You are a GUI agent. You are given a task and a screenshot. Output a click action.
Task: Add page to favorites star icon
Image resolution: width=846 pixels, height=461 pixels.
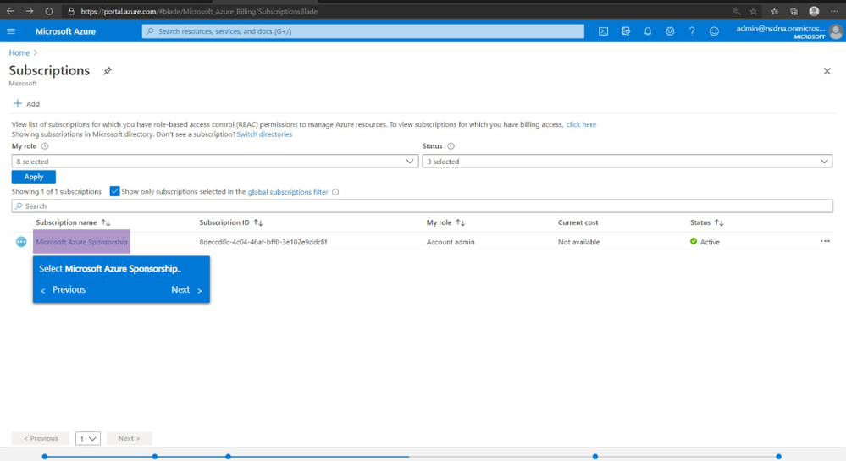753,11
